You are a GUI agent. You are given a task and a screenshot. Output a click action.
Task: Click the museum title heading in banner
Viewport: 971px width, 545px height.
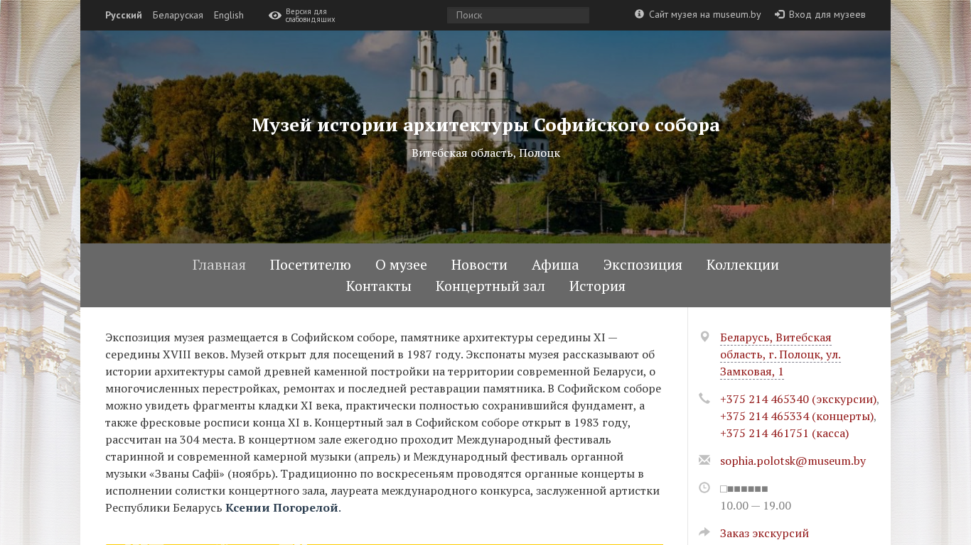[485, 125]
